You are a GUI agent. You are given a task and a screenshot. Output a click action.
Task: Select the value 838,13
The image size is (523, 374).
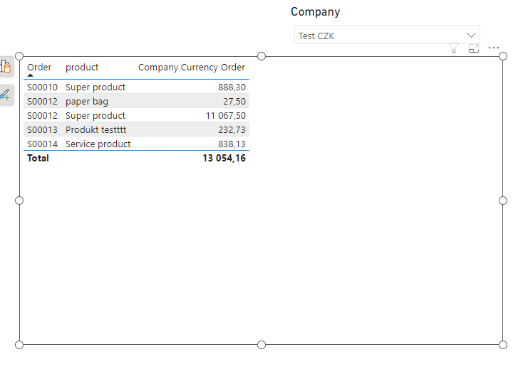coord(232,144)
